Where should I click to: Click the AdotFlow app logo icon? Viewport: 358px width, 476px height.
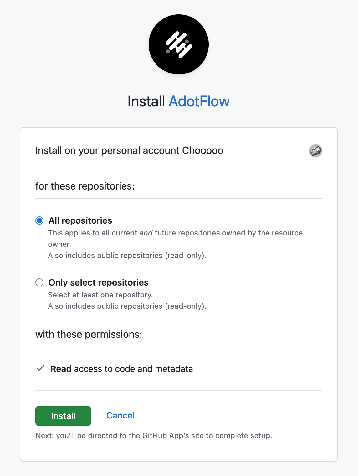pos(178,45)
